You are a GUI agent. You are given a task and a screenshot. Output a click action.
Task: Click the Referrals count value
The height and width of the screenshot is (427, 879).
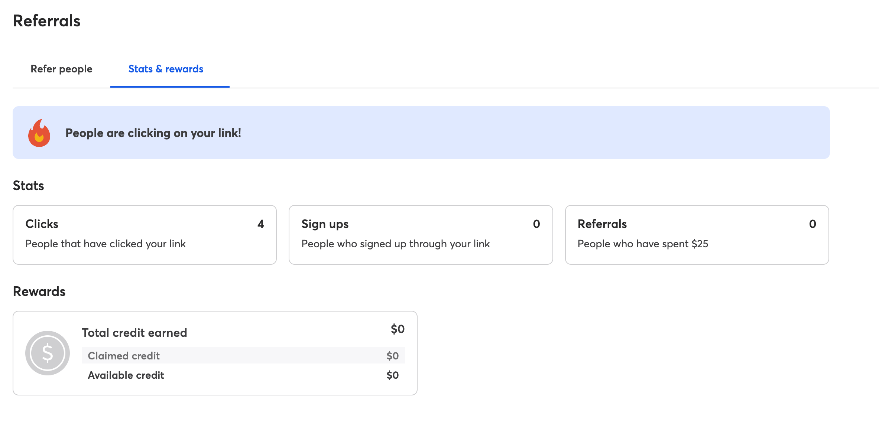pyautogui.click(x=812, y=224)
